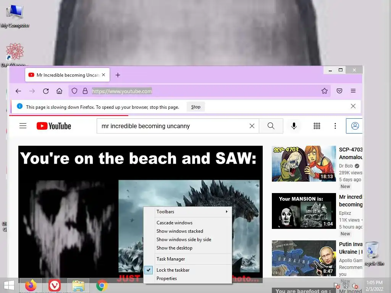
Task: Choose Show the desktop
Action: [187, 248]
